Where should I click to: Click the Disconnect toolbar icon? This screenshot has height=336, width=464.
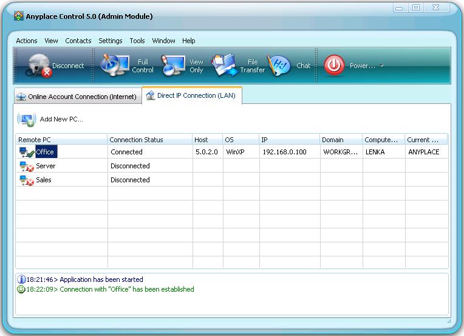coord(38,66)
